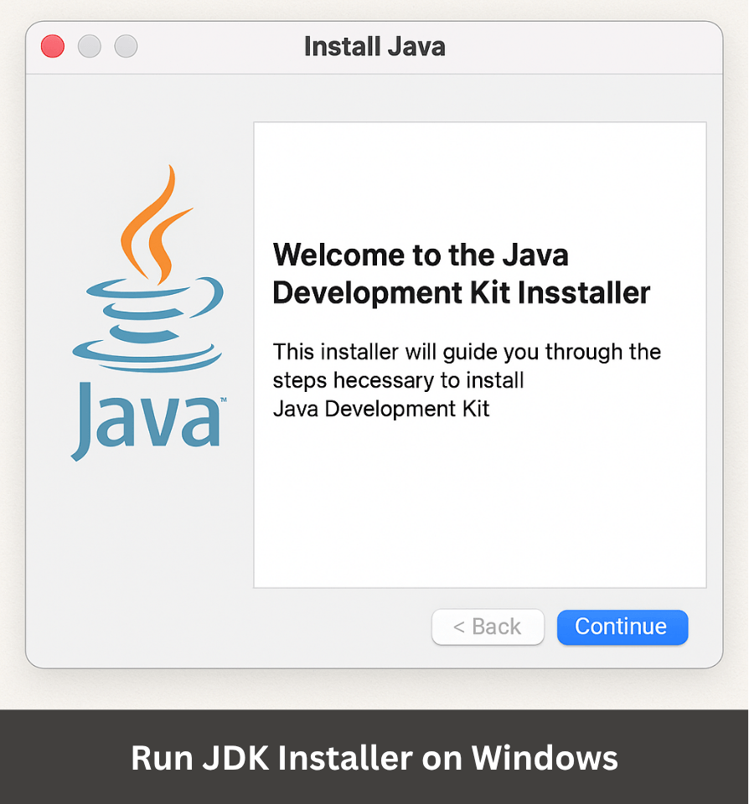Click the 'steps hecessary to install' line
Viewport: 749px width, 804px height.
[x=398, y=380]
